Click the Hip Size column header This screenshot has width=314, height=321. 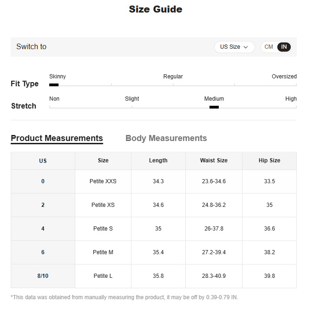coord(269,160)
